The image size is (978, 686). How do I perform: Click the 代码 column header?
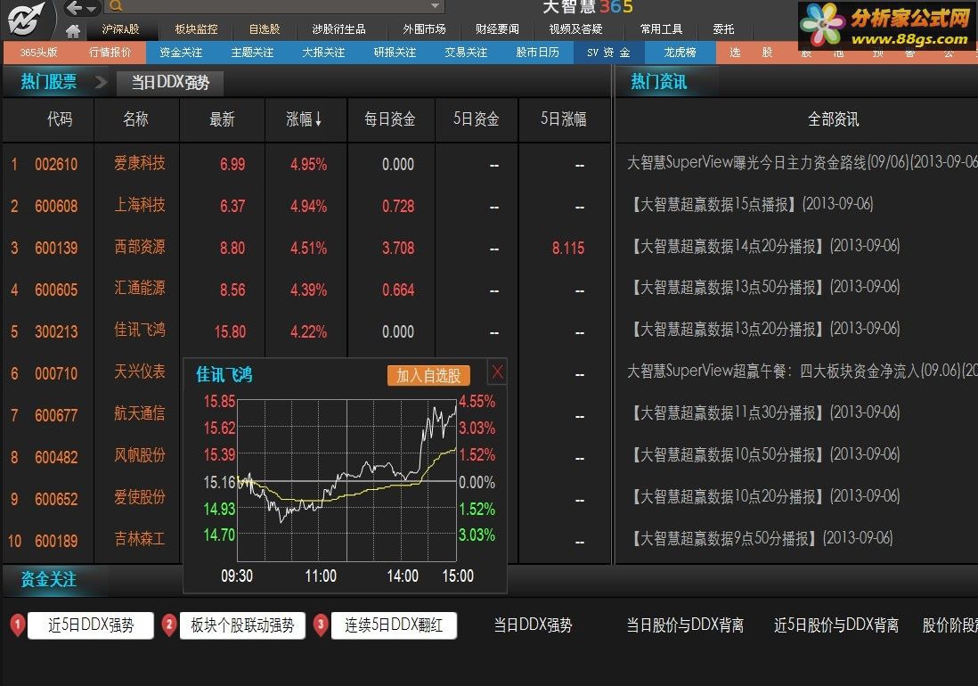pos(60,119)
